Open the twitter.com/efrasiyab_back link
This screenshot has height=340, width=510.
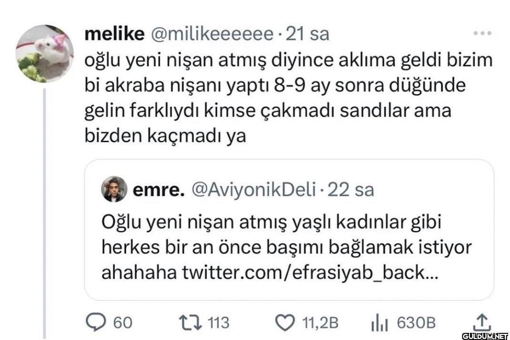tap(309, 272)
